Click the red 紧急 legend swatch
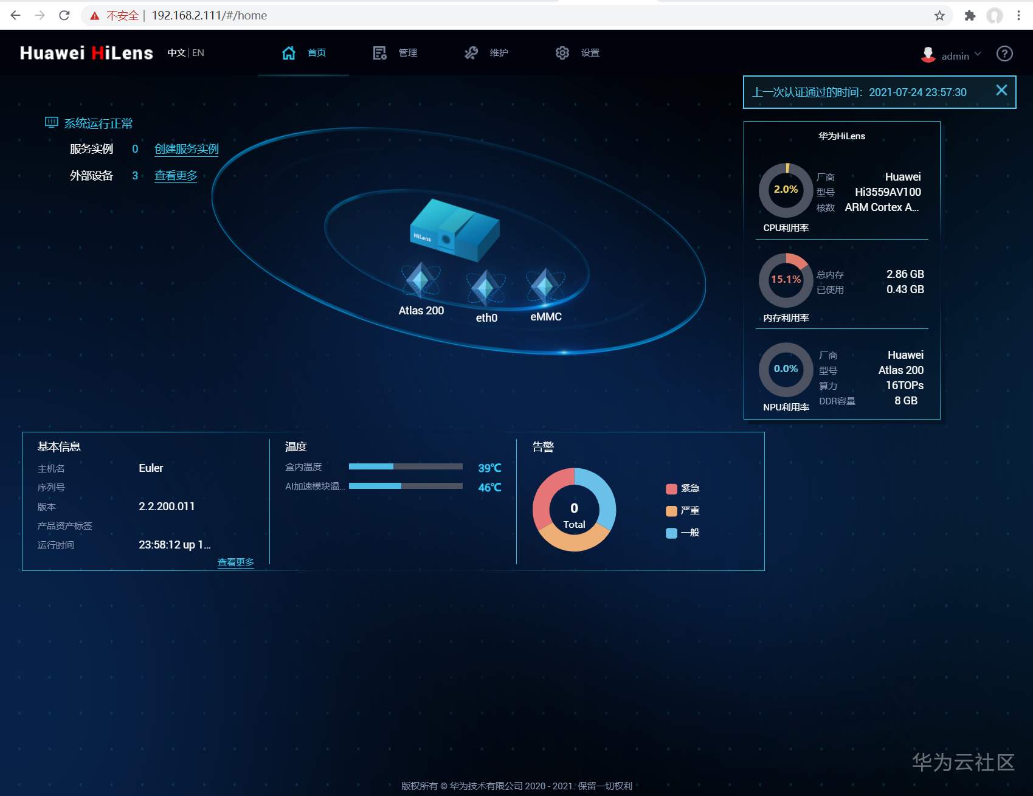Image resolution: width=1033 pixels, height=796 pixels. (671, 489)
